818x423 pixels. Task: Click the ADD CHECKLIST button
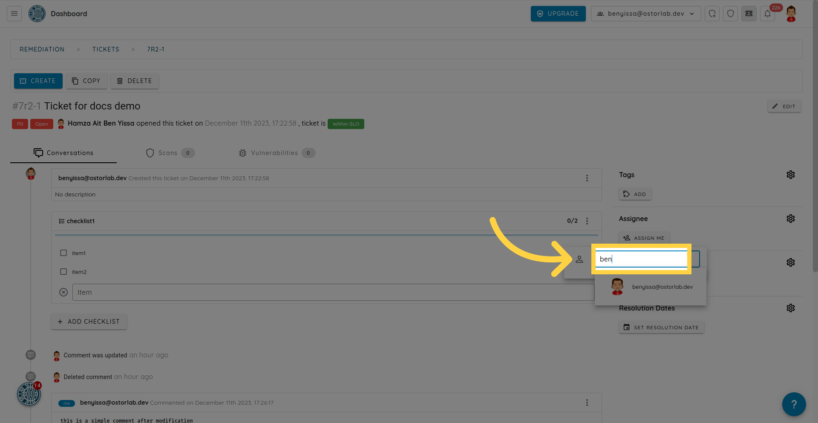pos(89,322)
